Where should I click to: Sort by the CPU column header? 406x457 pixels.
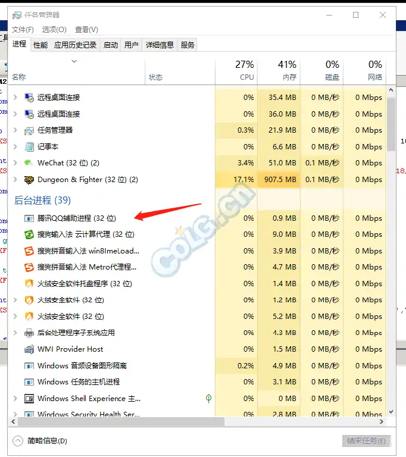pos(236,71)
